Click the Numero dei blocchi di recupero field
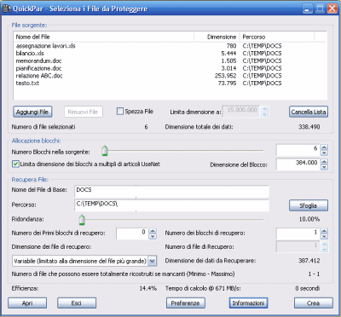The height and width of the screenshot is (317, 341). click(298, 233)
